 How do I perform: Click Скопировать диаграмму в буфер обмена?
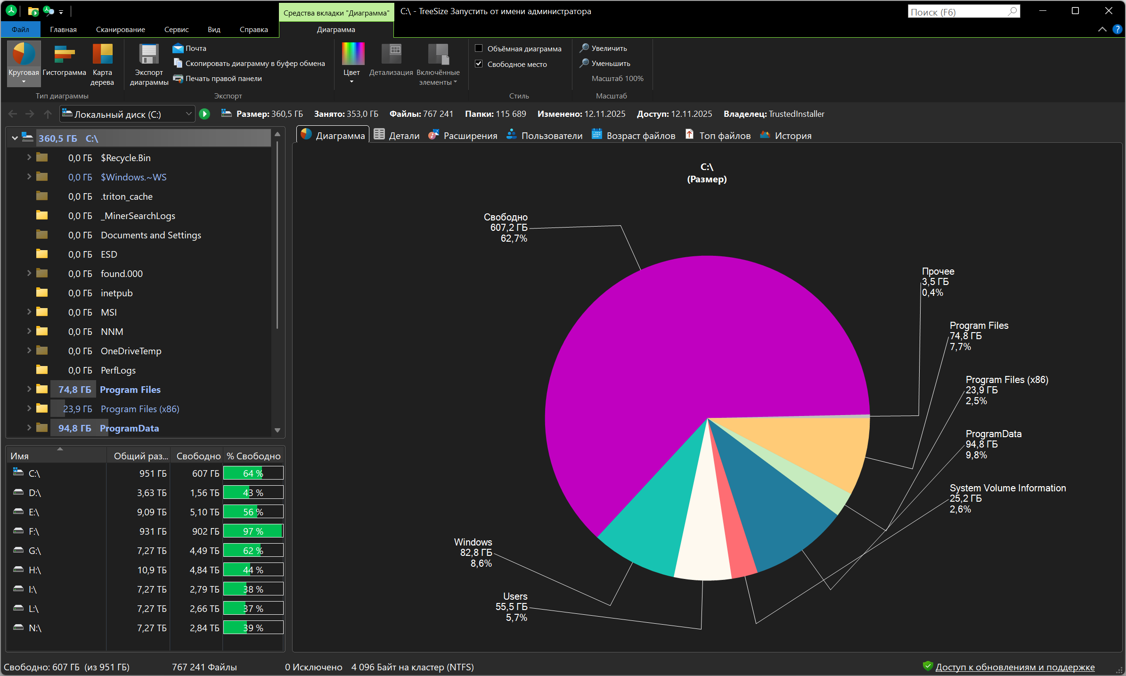(x=255, y=63)
